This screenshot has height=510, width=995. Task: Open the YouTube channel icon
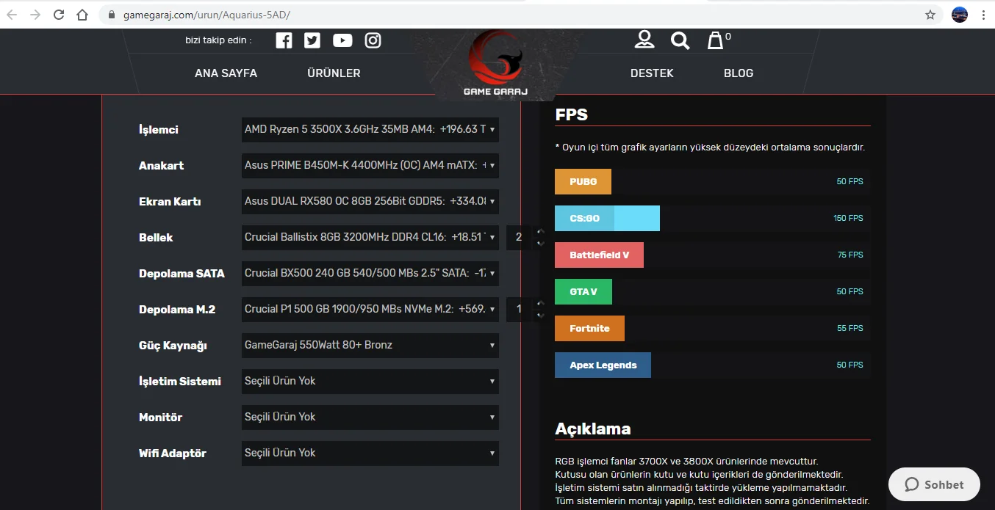[342, 40]
